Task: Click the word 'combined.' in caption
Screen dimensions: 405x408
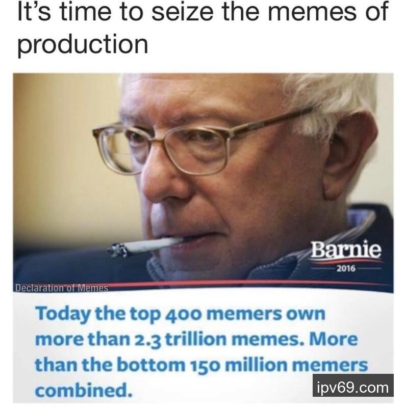Action: click(84, 390)
